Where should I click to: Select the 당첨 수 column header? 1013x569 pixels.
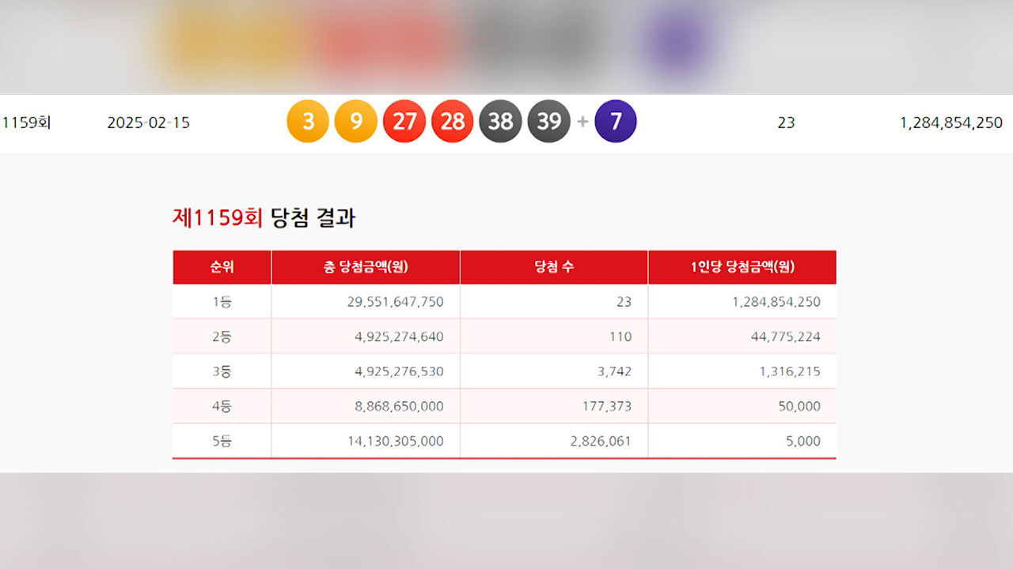pyautogui.click(x=554, y=267)
